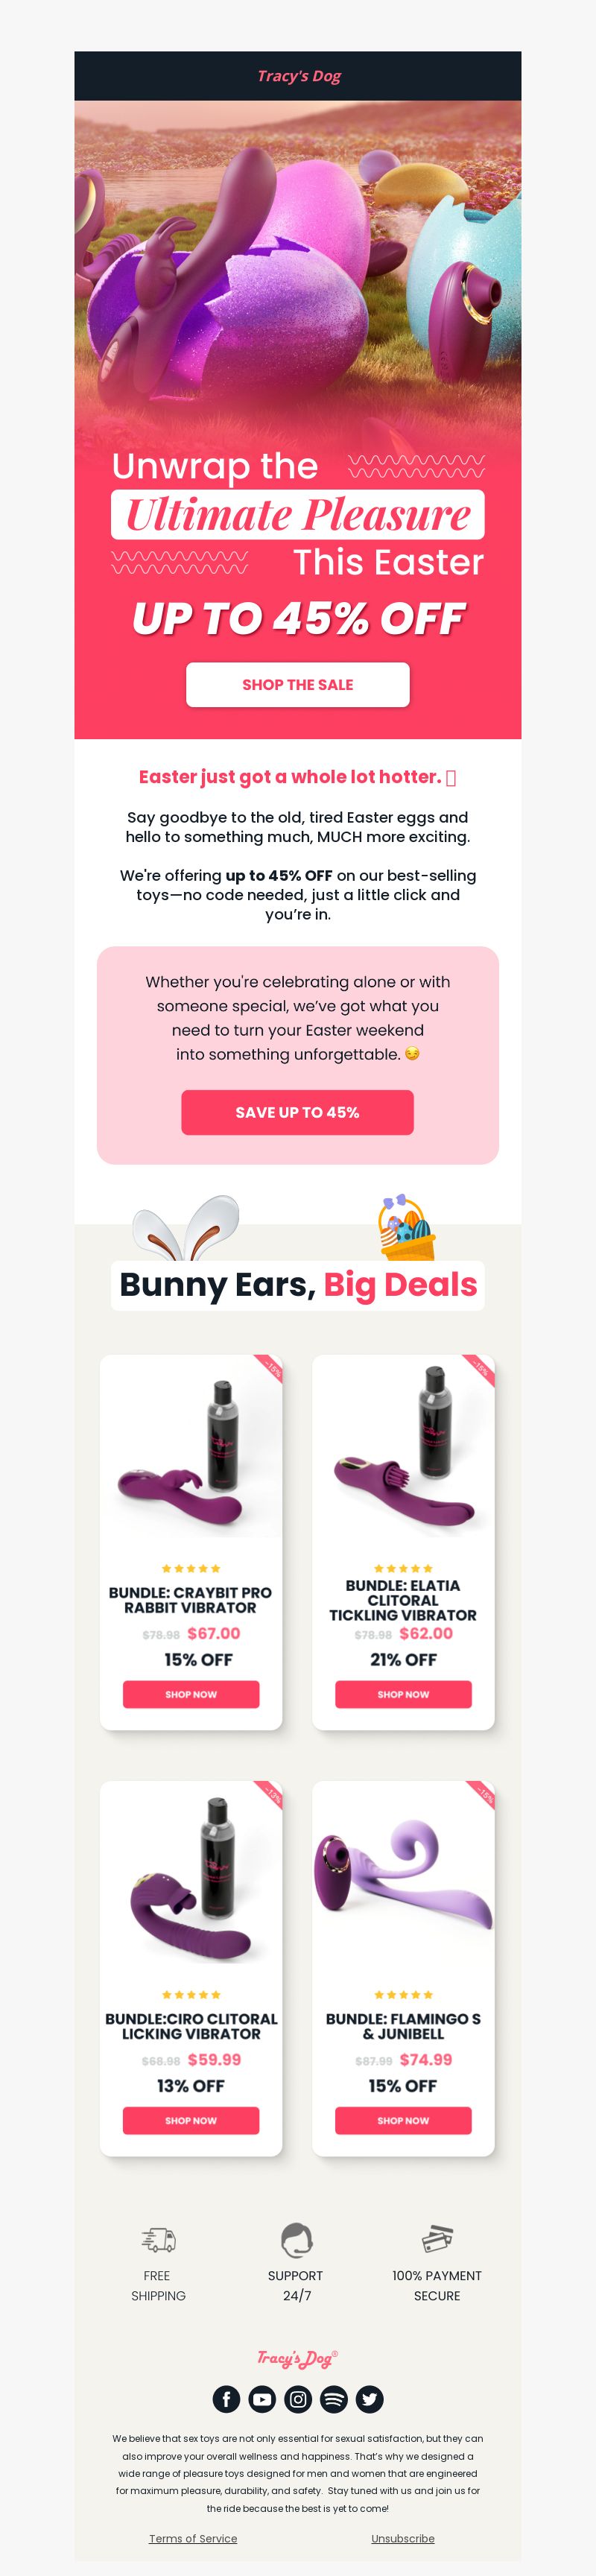Click the secure payment card icon
This screenshot has width=596, height=2576.
click(x=437, y=2238)
